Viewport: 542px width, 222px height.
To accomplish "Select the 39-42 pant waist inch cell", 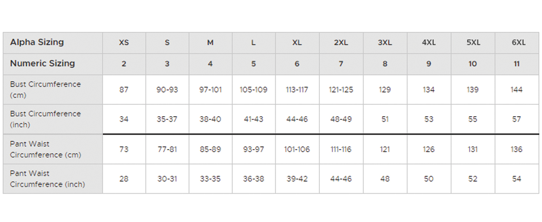I will click(297, 179).
